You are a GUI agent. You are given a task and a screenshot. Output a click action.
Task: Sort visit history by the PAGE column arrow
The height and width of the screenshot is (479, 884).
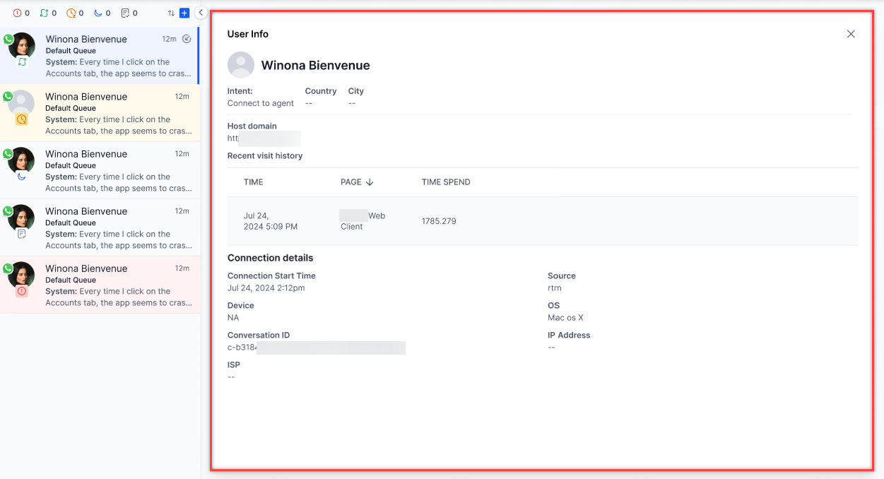click(x=370, y=182)
